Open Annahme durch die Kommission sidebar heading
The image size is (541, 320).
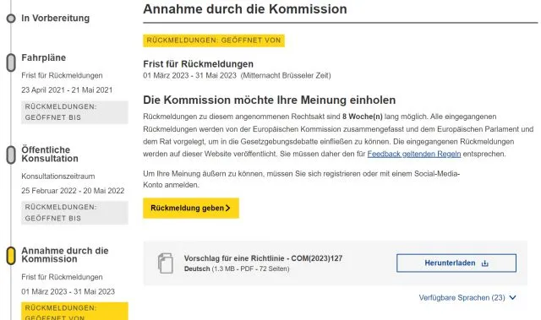pos(65,255)
